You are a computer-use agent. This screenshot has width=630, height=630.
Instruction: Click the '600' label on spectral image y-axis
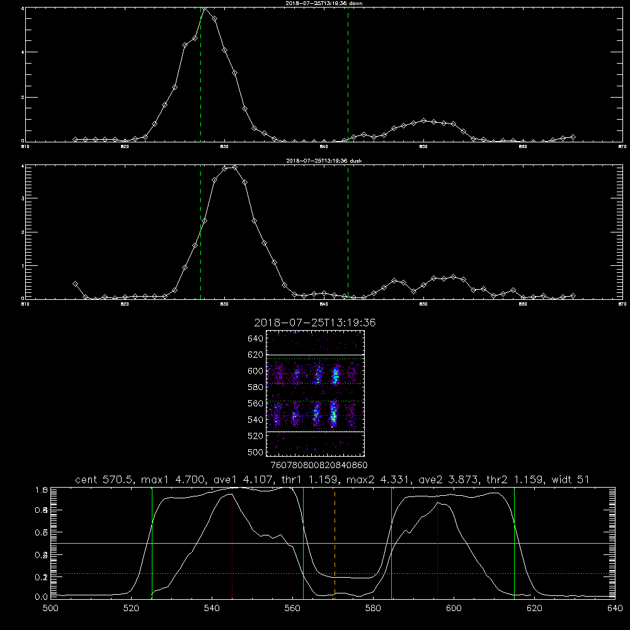pyautogui.click(x=256, y=371)
